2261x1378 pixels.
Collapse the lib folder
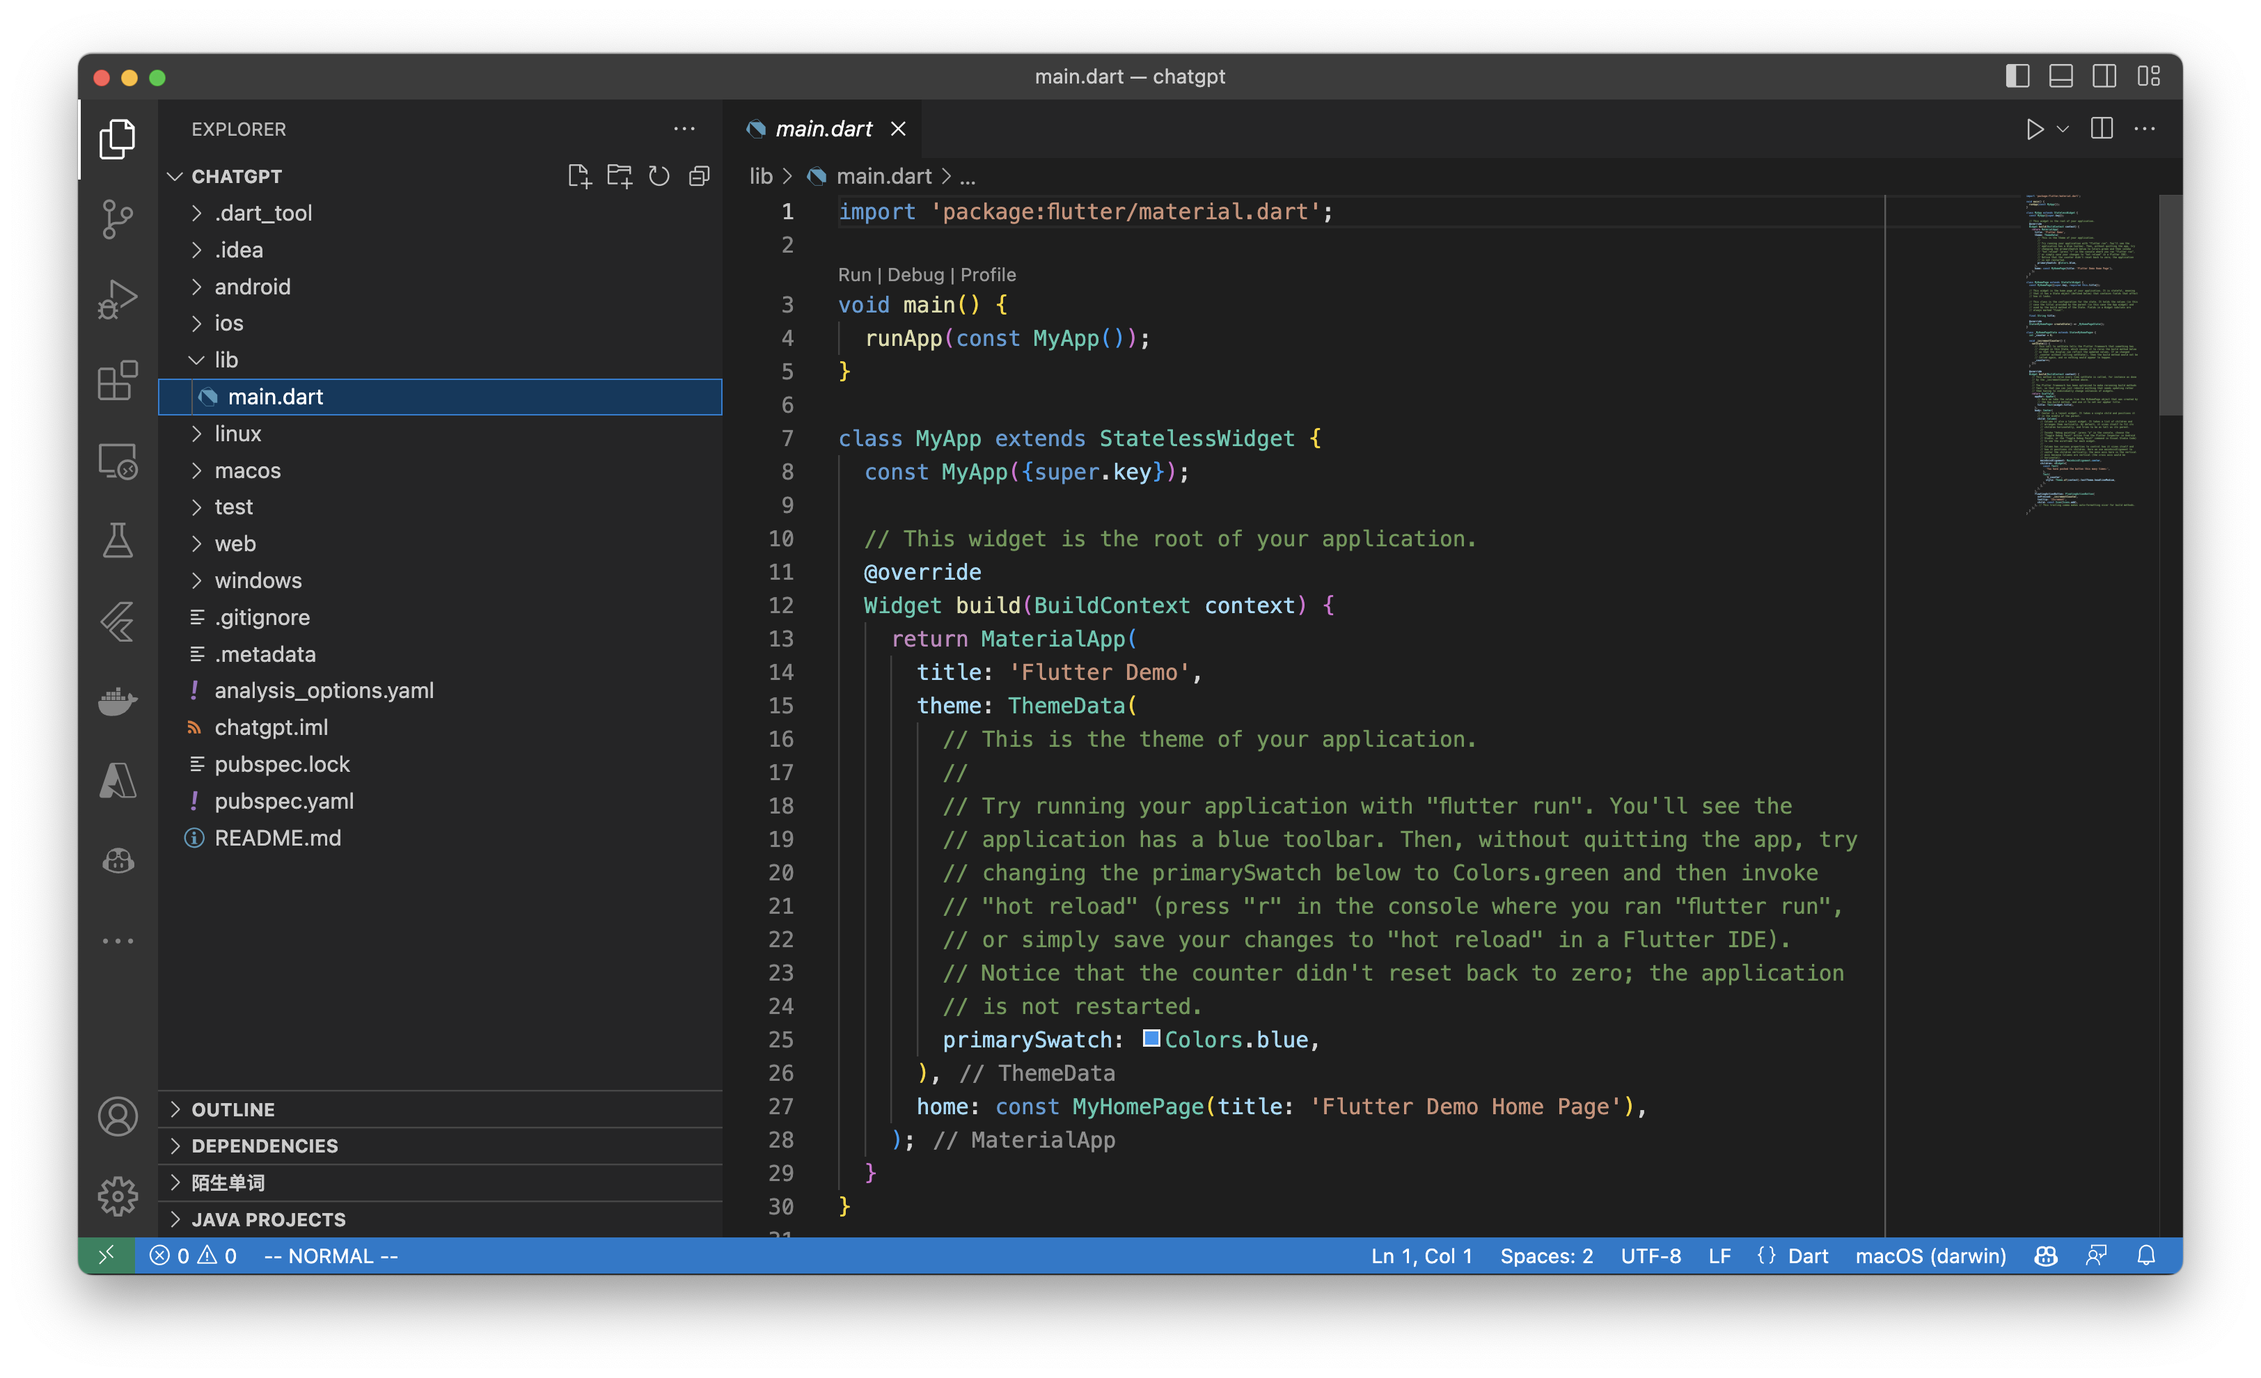pos(441,360)
